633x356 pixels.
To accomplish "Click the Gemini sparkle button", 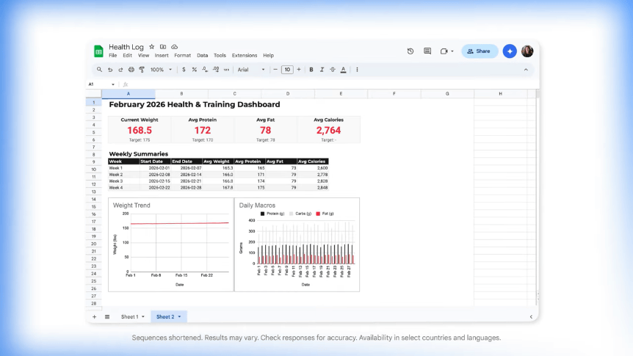I will 510,51.
